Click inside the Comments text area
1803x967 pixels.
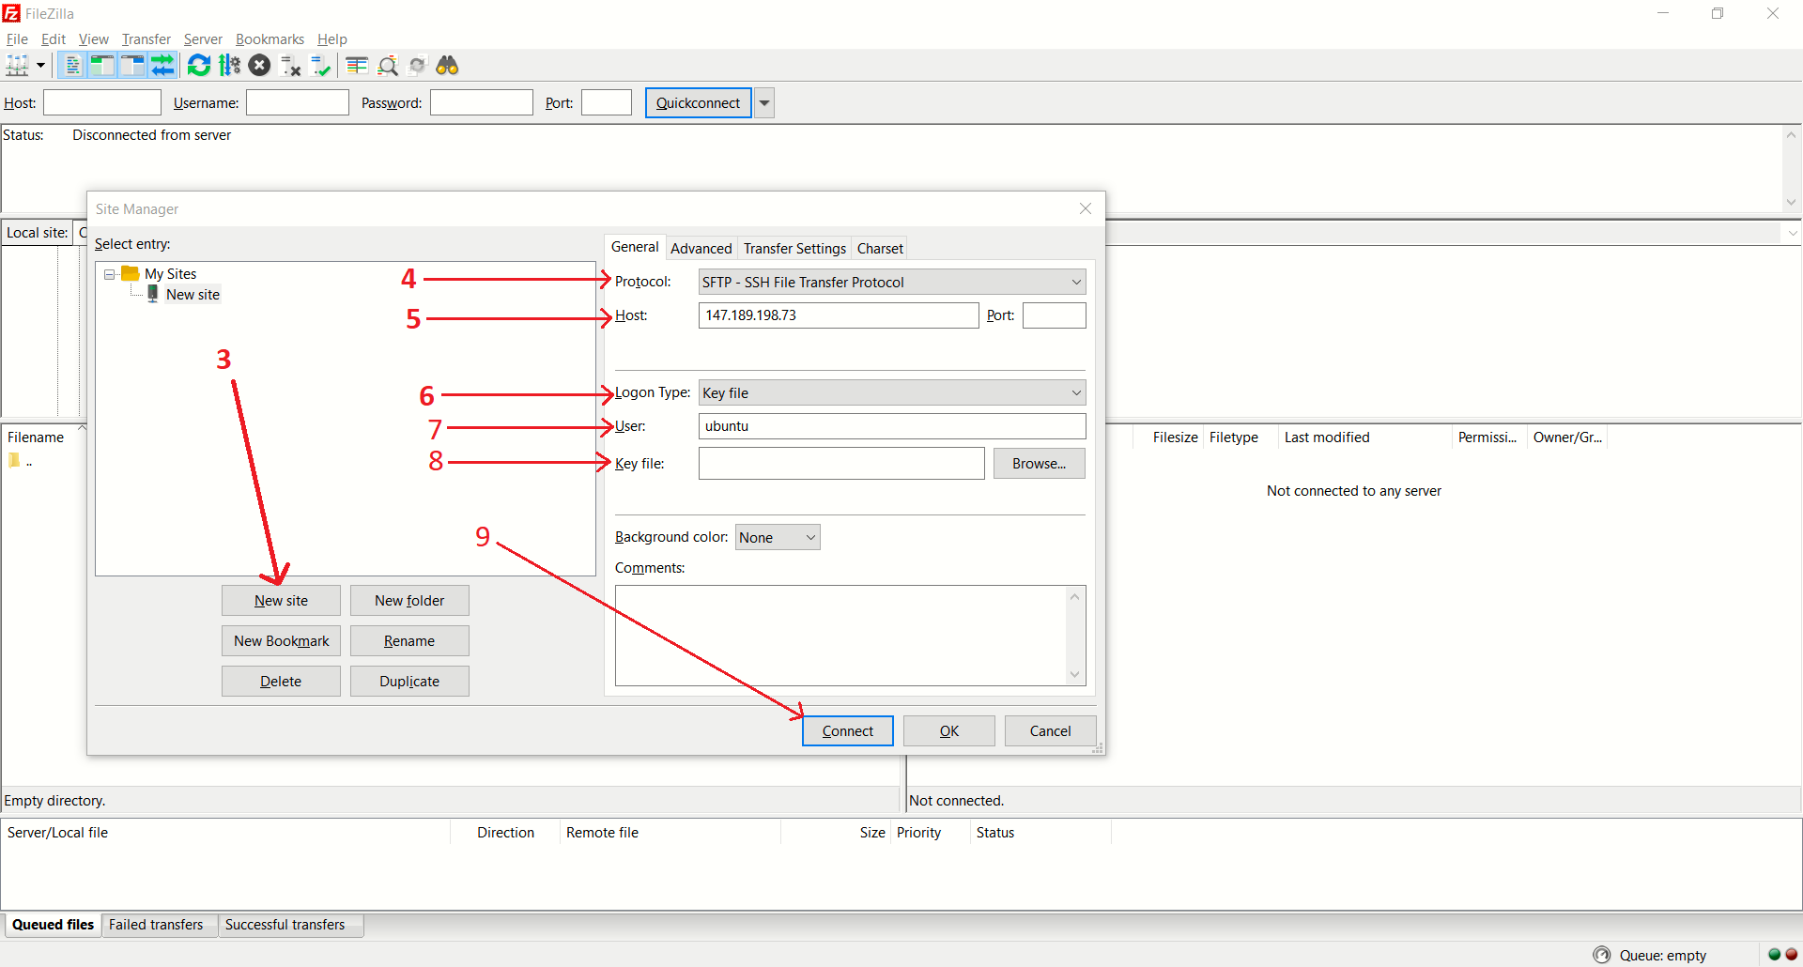pos(841,636)
